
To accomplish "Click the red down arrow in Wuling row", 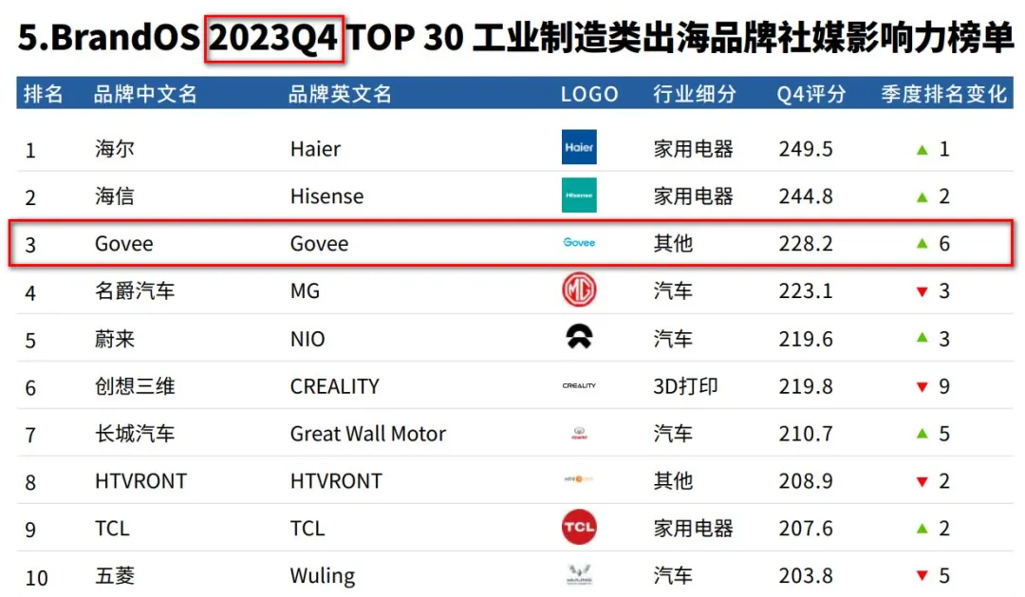I will 922,576.
